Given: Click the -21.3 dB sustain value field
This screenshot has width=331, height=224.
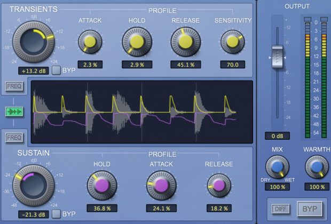Looking at the screenshot, I should 34,215.
